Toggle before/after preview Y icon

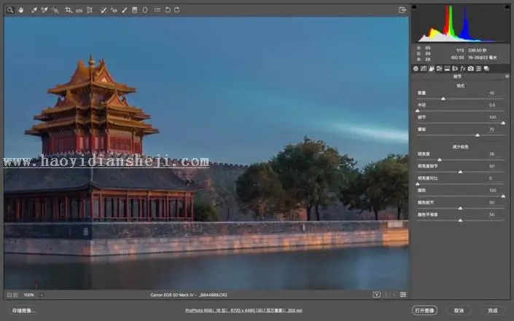tap(377, 295)
